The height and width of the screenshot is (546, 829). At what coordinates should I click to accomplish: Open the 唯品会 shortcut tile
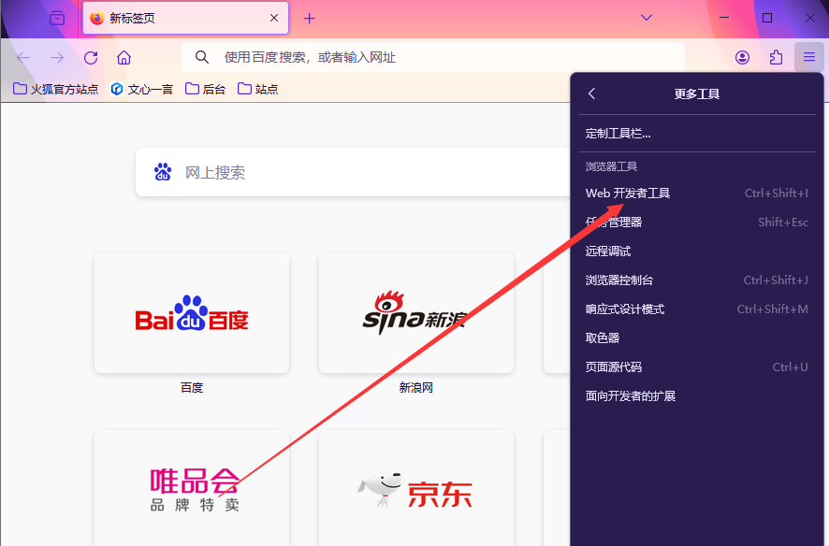click(x=192, y=488)
